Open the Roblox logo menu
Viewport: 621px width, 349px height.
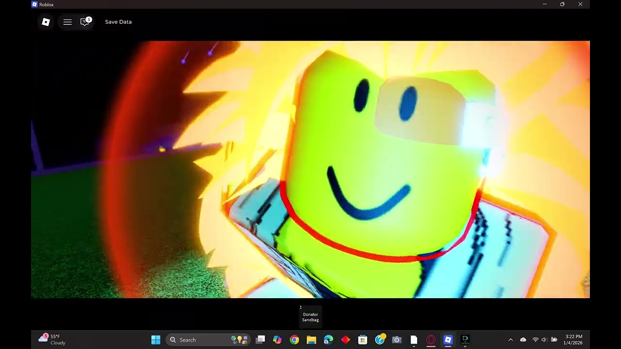[x=46, y=22]
